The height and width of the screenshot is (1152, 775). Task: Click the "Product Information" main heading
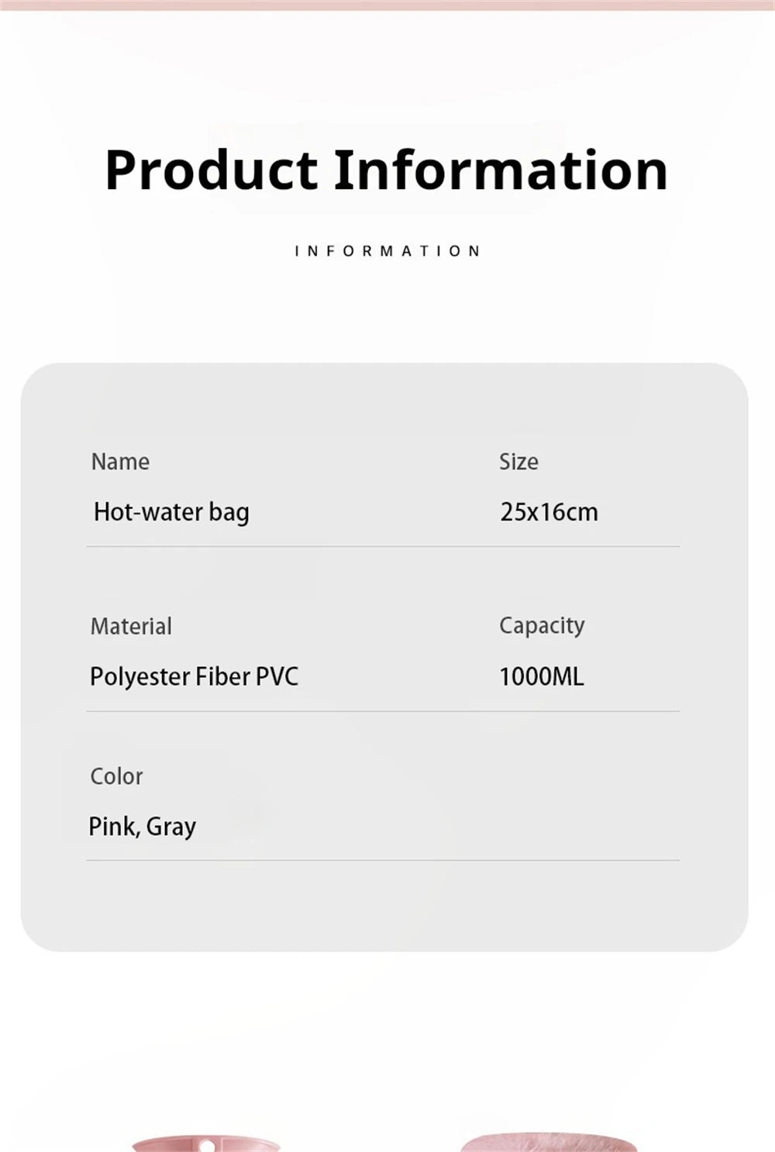(x=386, y=170)
